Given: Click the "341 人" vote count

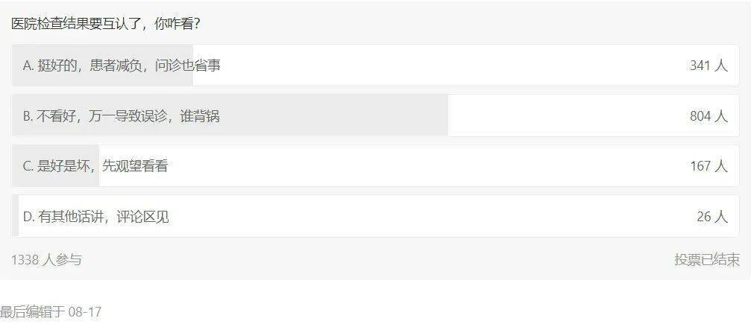Looking at the screenshot, I should click(708, 66).
